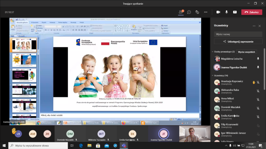This screenshot has width=266, height=149.
Task: Toggle the microphone in meeting toolbar
Action: (227, 12)
